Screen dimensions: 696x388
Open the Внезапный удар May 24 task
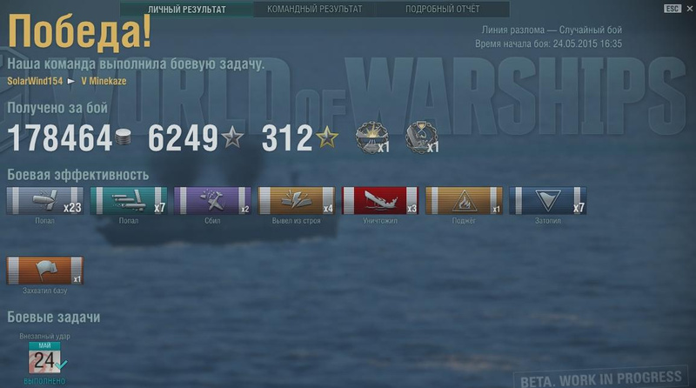(x=45, y=358)
